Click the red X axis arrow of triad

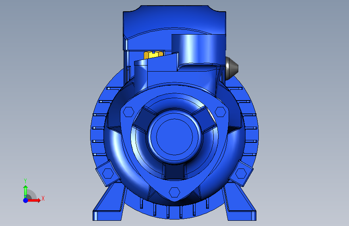tap(34, 200)
